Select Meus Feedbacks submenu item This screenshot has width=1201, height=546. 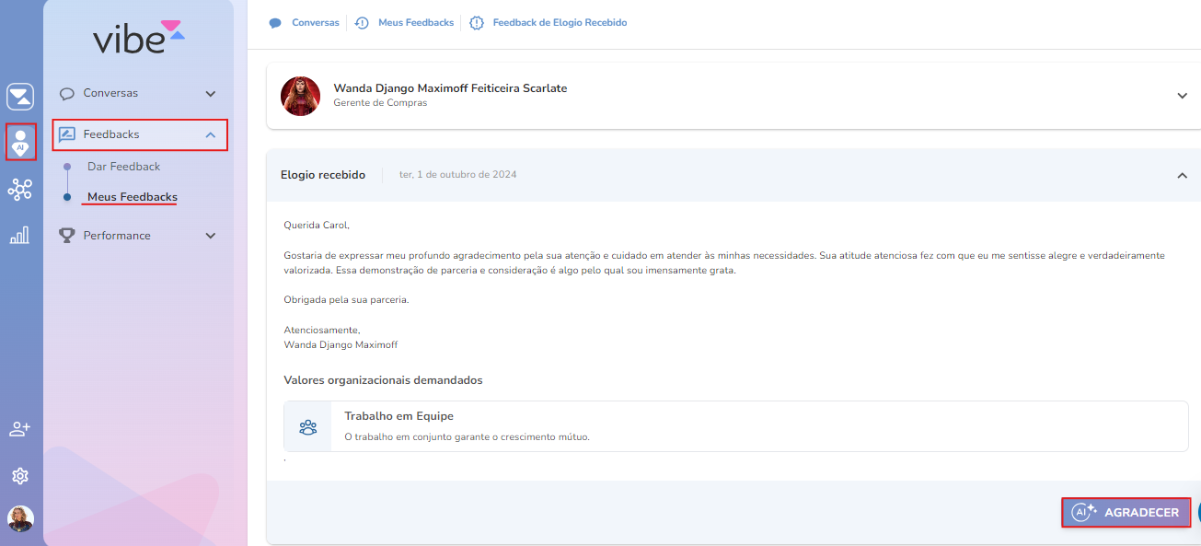tap(133, 197)
